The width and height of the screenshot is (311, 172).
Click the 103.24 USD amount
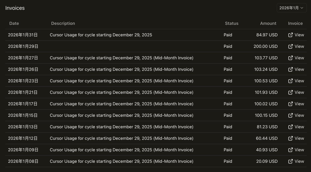pos(266,69)
